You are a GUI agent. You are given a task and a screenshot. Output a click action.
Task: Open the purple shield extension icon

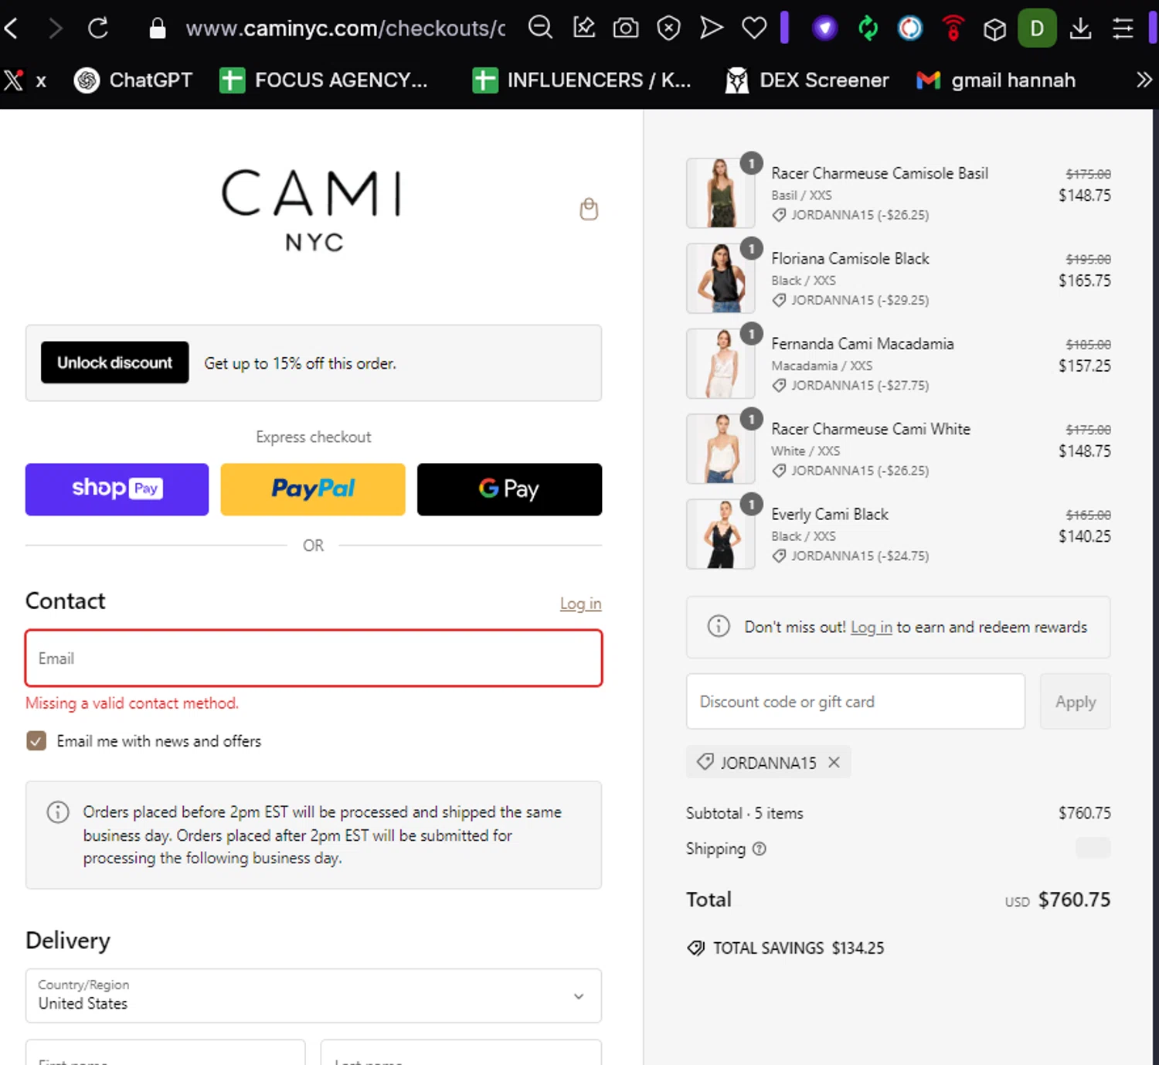825,29
